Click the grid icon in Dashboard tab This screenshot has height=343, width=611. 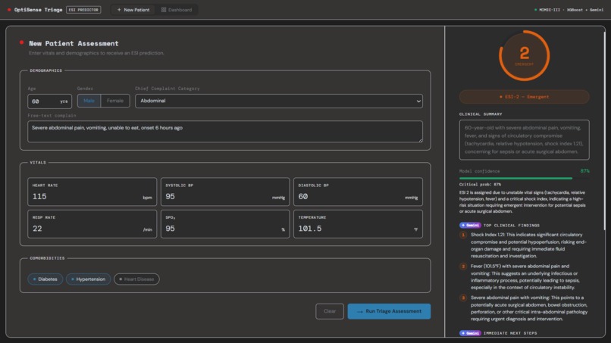tap(164, 10)
